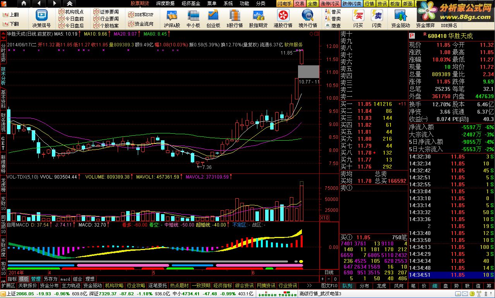This screenshot has height=298, width=495.
Task: Select the macd indicator tab
Action: pyautogui.click(x=65, y=279)
